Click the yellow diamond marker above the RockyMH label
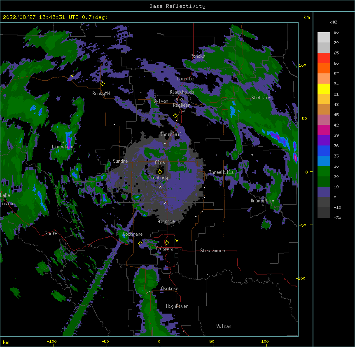The width and height of the screenshot is (355, 347). [x=103, y=84]
